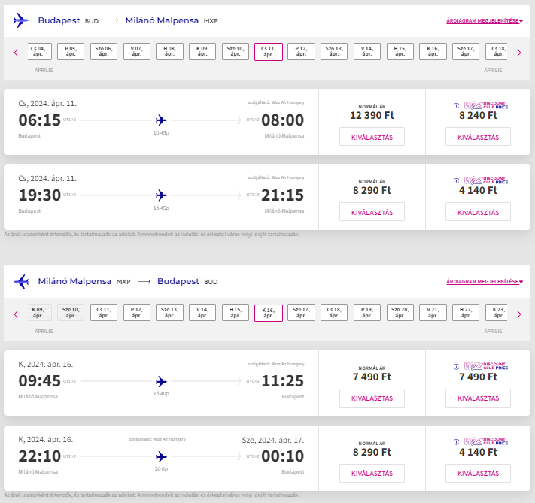Choose 12 390 Ft normal price for 06:15 flight

click(x=372, y=137)
